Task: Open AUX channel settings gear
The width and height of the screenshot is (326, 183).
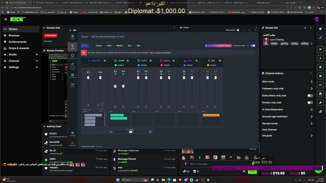Action: click(x=197, y=61)
